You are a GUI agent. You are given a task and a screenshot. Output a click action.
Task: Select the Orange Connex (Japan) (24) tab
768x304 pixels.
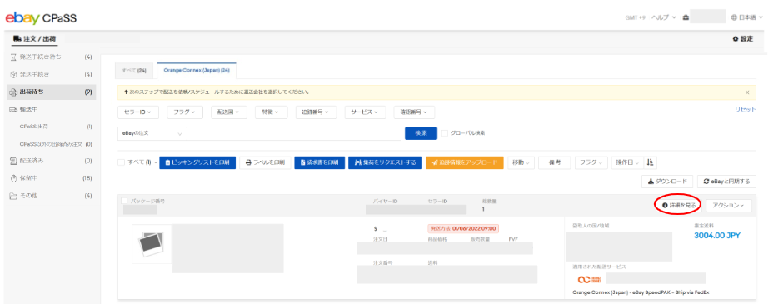197,71
